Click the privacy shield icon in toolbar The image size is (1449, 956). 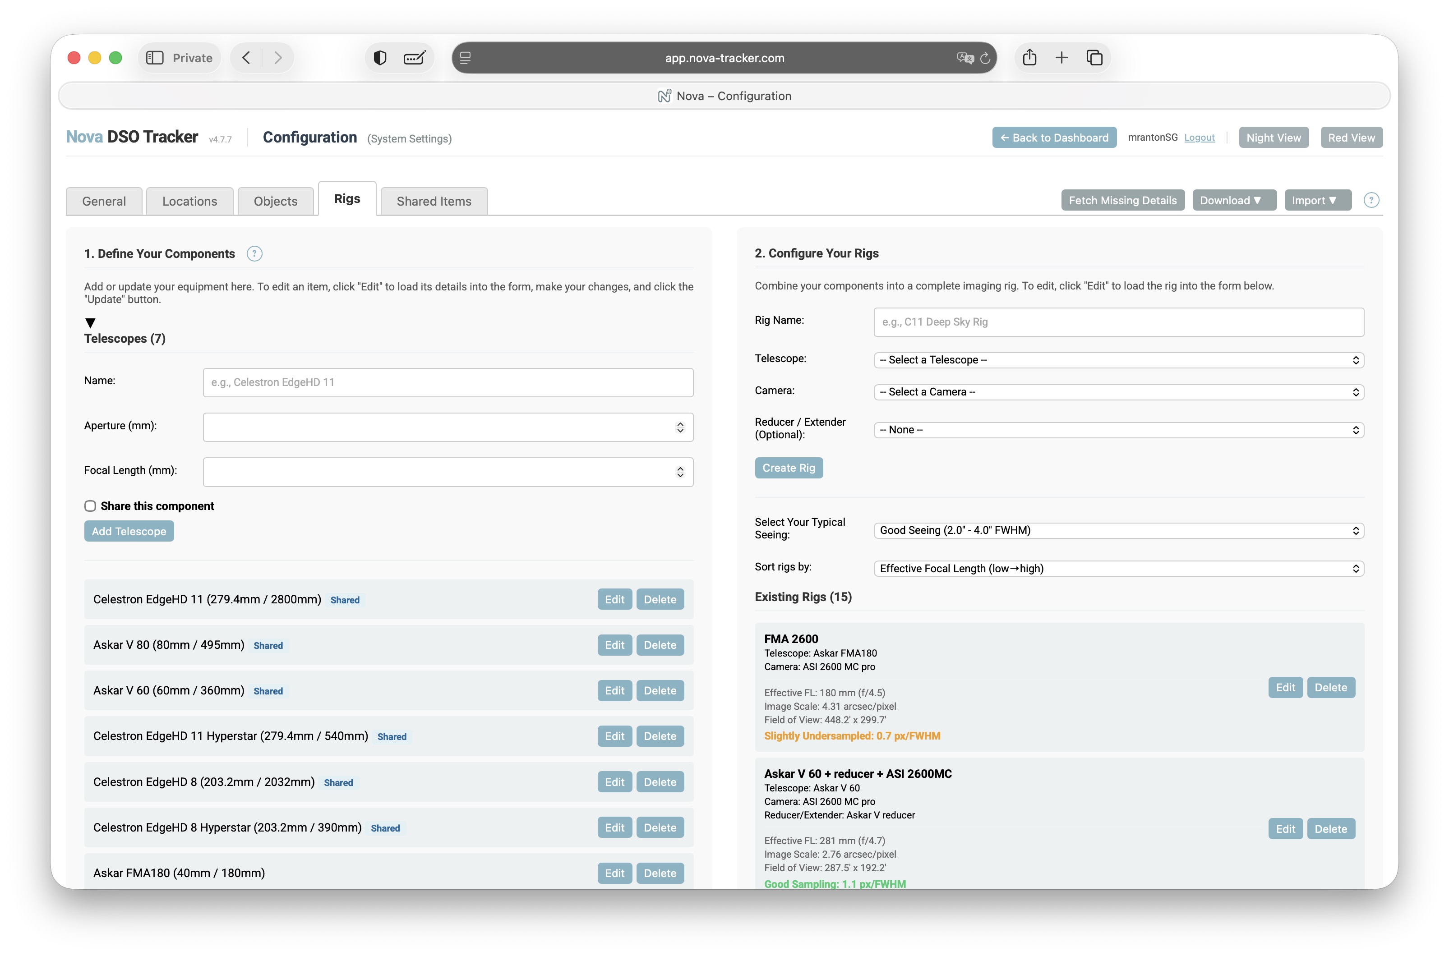(380, 57)
